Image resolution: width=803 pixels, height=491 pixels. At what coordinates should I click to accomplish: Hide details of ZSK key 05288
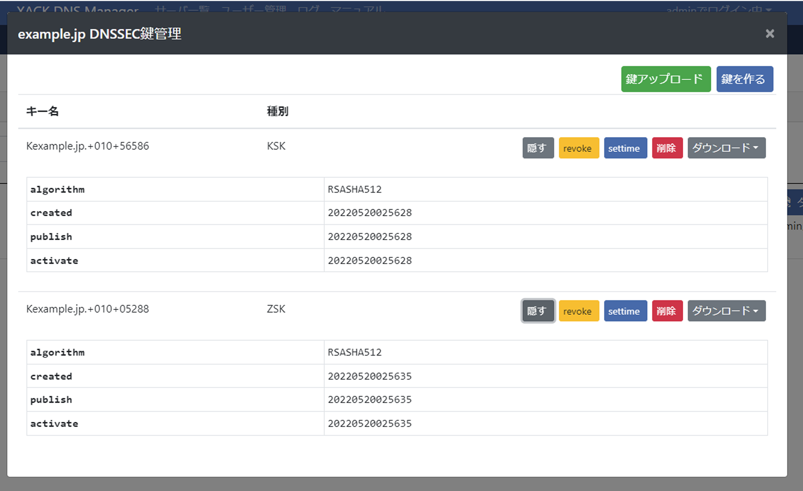coord(538,311)
